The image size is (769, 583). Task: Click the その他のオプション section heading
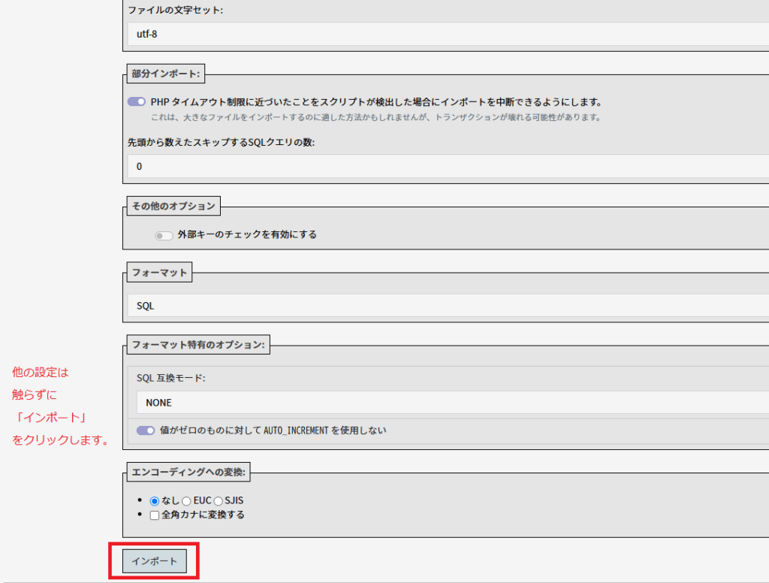[173, 206]
